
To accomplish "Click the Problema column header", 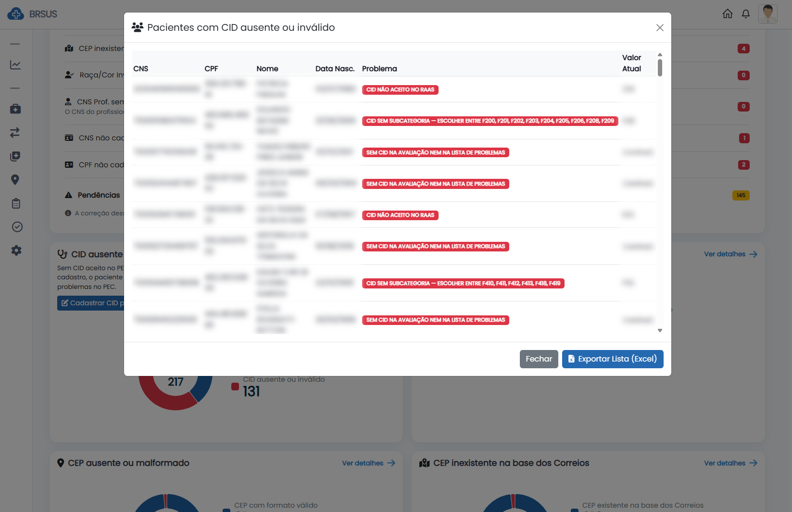I will click(379, 69).
